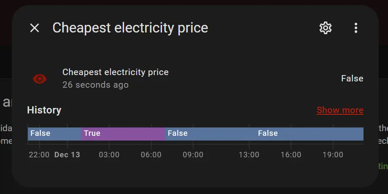Click the 03:00 time axis label

[x=109, y=155]
